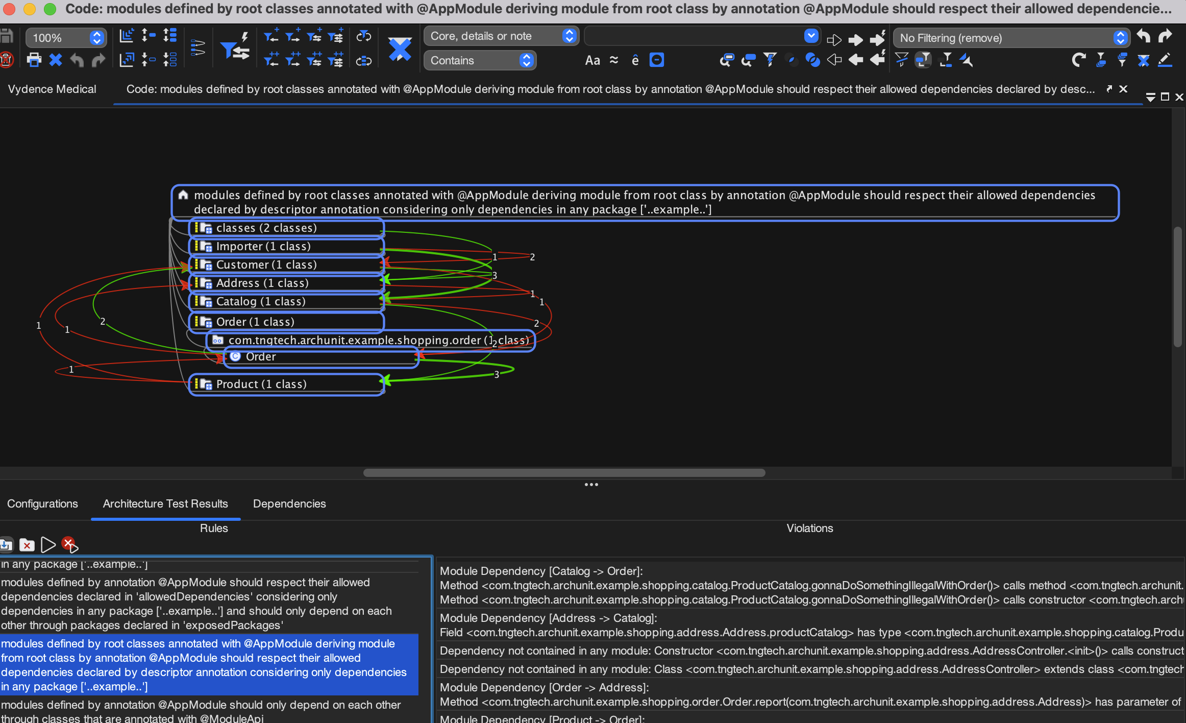Click the blue X delete icon beside print
The height and width of the screenshot is (723, 1186).
56,60
